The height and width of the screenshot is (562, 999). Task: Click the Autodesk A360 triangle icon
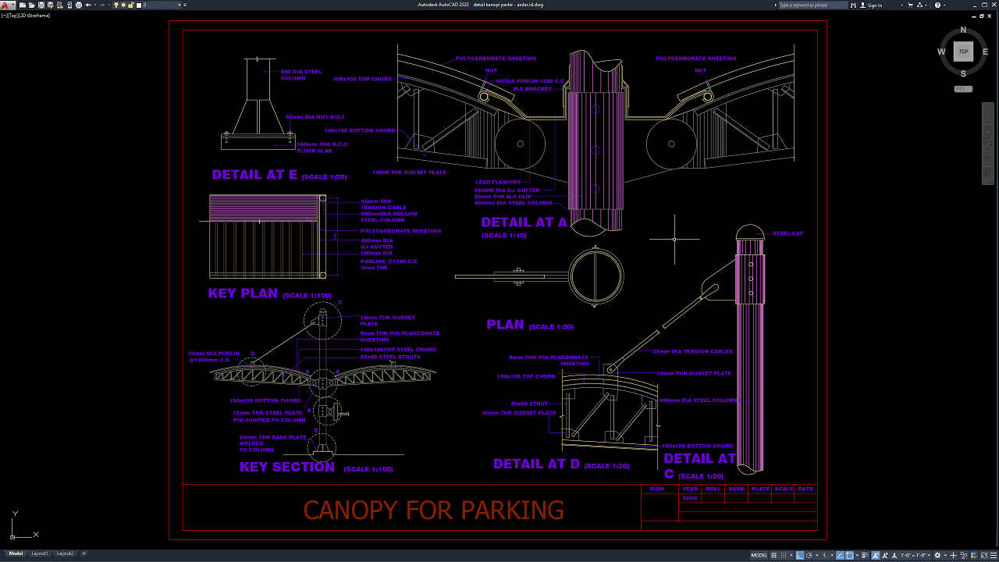coord(919,5)
